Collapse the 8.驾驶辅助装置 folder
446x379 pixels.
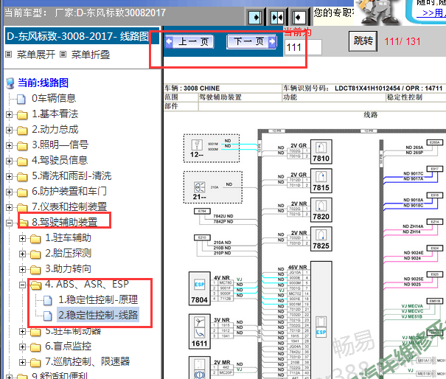point(9,223)
